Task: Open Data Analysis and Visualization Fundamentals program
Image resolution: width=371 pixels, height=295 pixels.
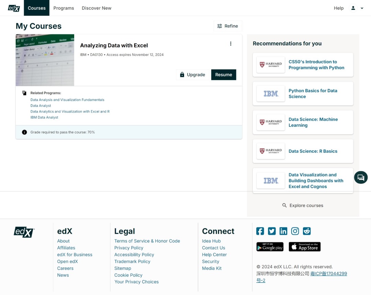Action: pyautogui.click(x=67, y=100)
